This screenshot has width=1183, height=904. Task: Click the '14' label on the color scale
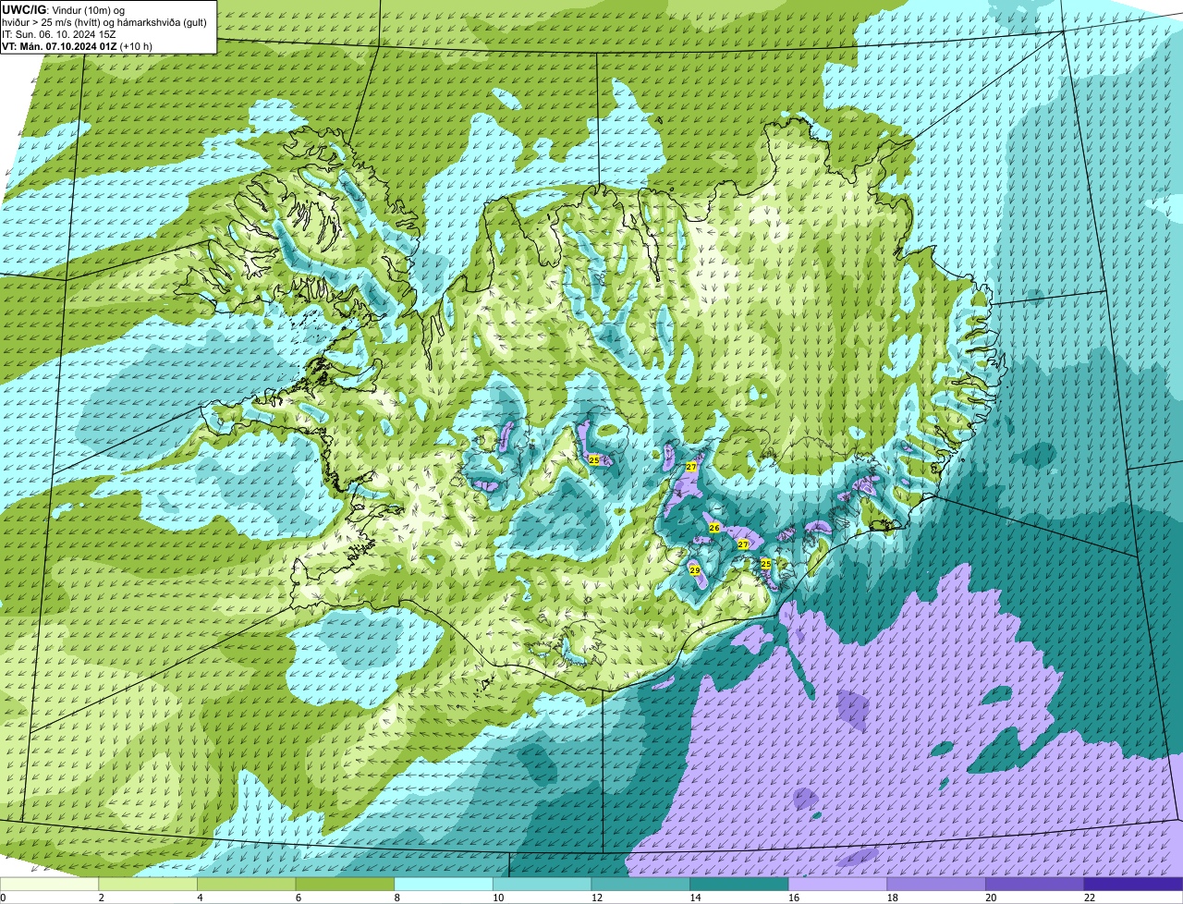pos(695,898)
